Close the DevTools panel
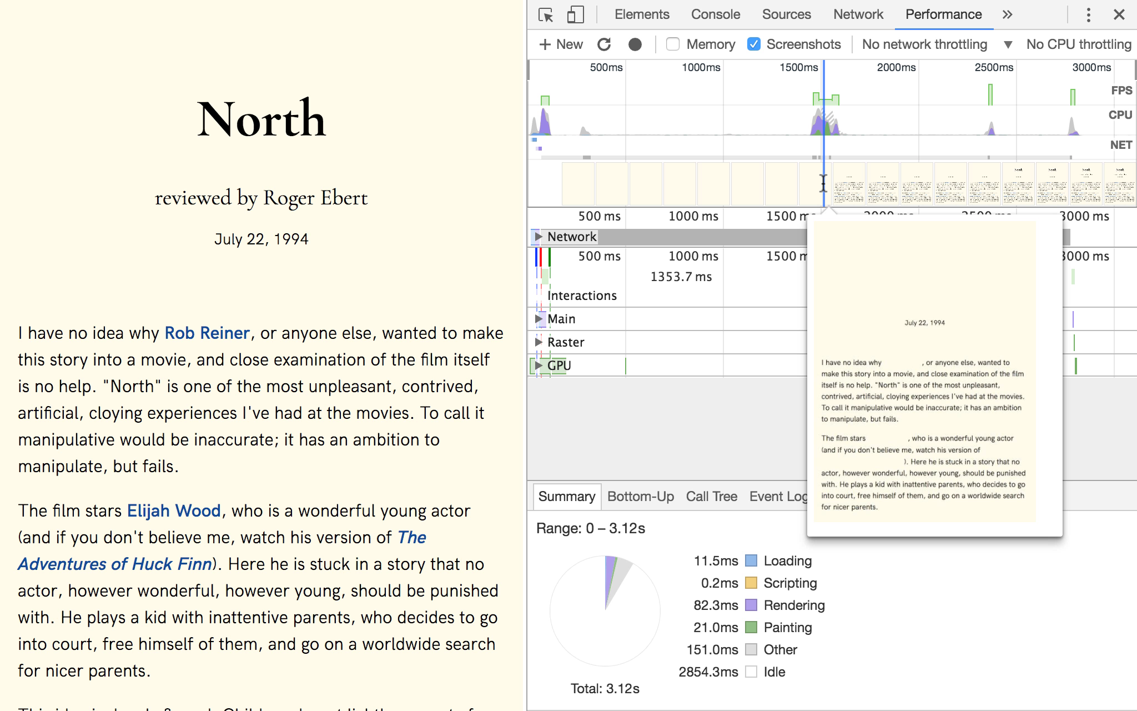This screenshot has width=1137, height=711. click(x=1119, y=15)
